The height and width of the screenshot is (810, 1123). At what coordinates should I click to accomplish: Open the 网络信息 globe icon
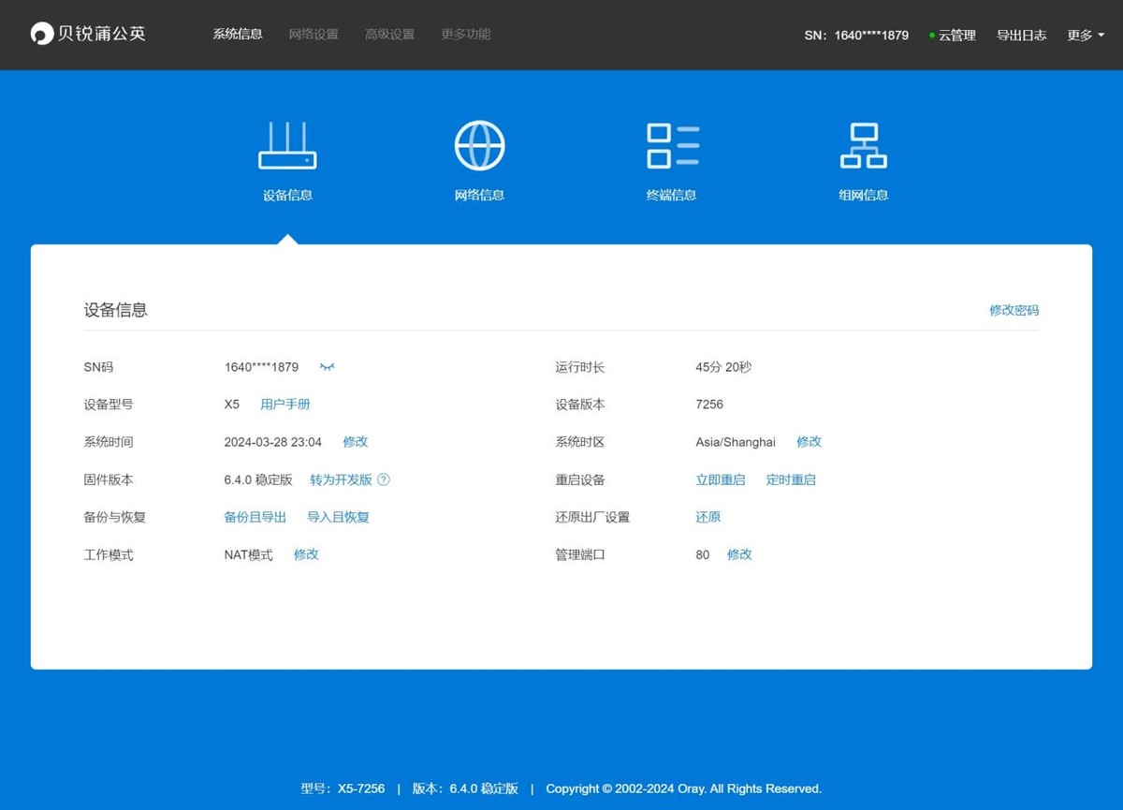pos(479,145)
